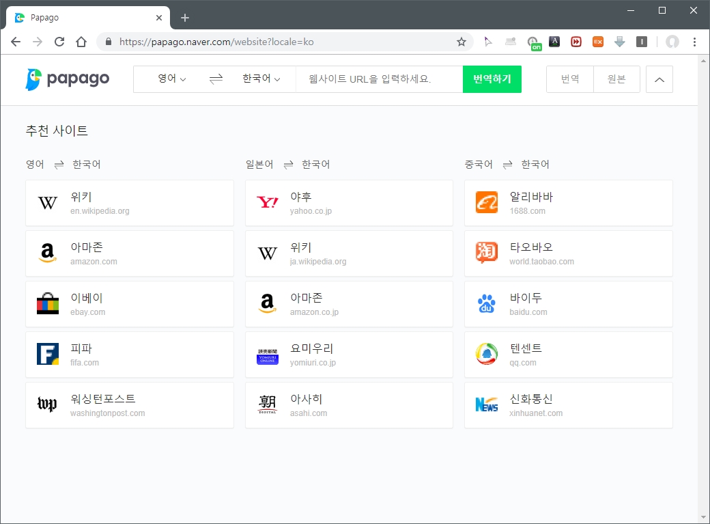Open 요미우리 yomiuri.co.jp link text
This screenshot has width=710, height=524.
313,355
